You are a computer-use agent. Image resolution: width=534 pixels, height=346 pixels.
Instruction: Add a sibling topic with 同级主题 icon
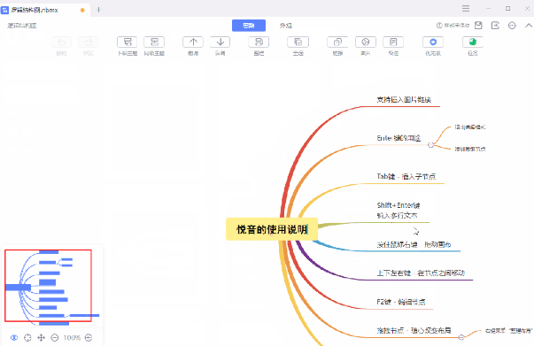[154, 42]
